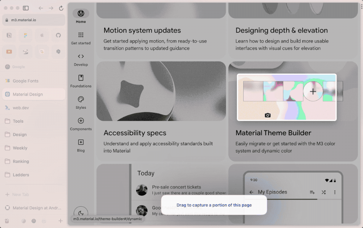Click the Today heading in email mockup

point(146,173)
